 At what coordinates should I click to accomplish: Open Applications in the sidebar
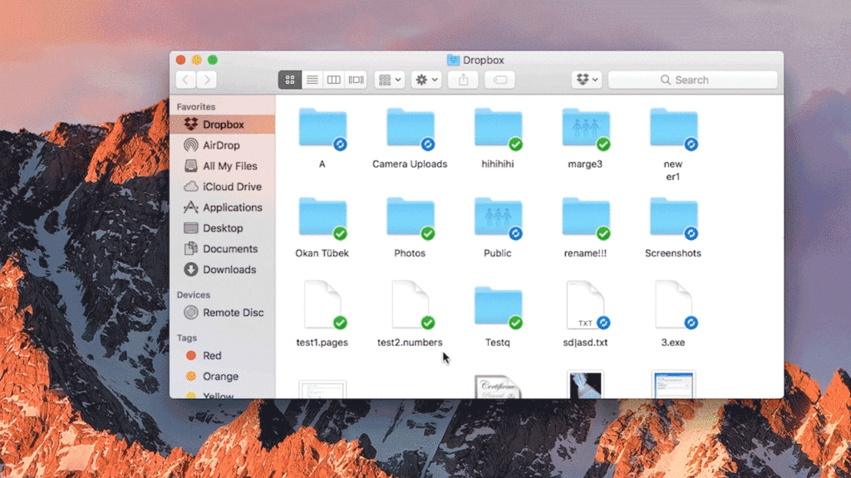[x=223, y=207]
